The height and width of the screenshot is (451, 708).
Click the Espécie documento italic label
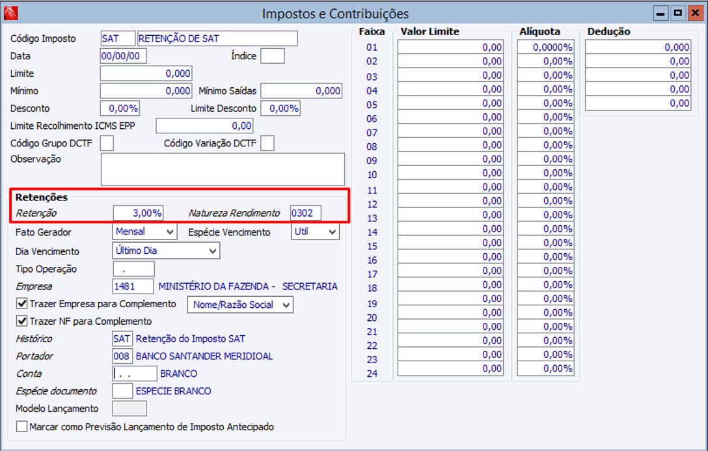click(56, 391)
